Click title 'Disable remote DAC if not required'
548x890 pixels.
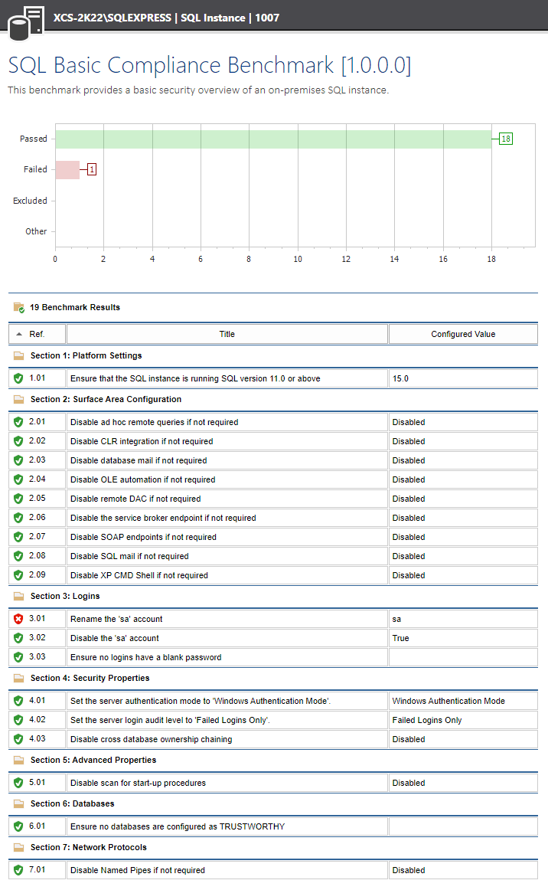point(135,499)
